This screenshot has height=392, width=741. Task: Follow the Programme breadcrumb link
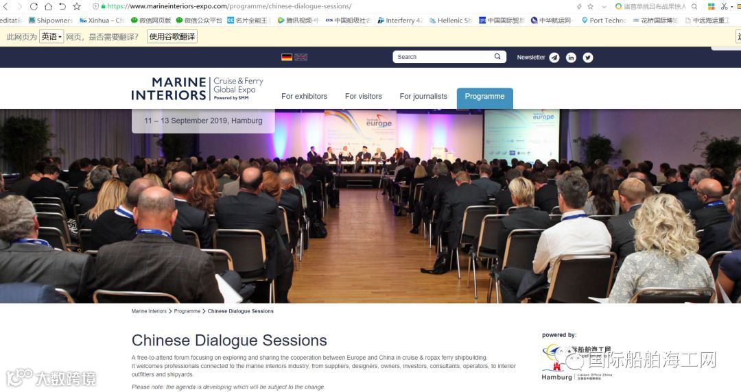(x=187, y=311)
